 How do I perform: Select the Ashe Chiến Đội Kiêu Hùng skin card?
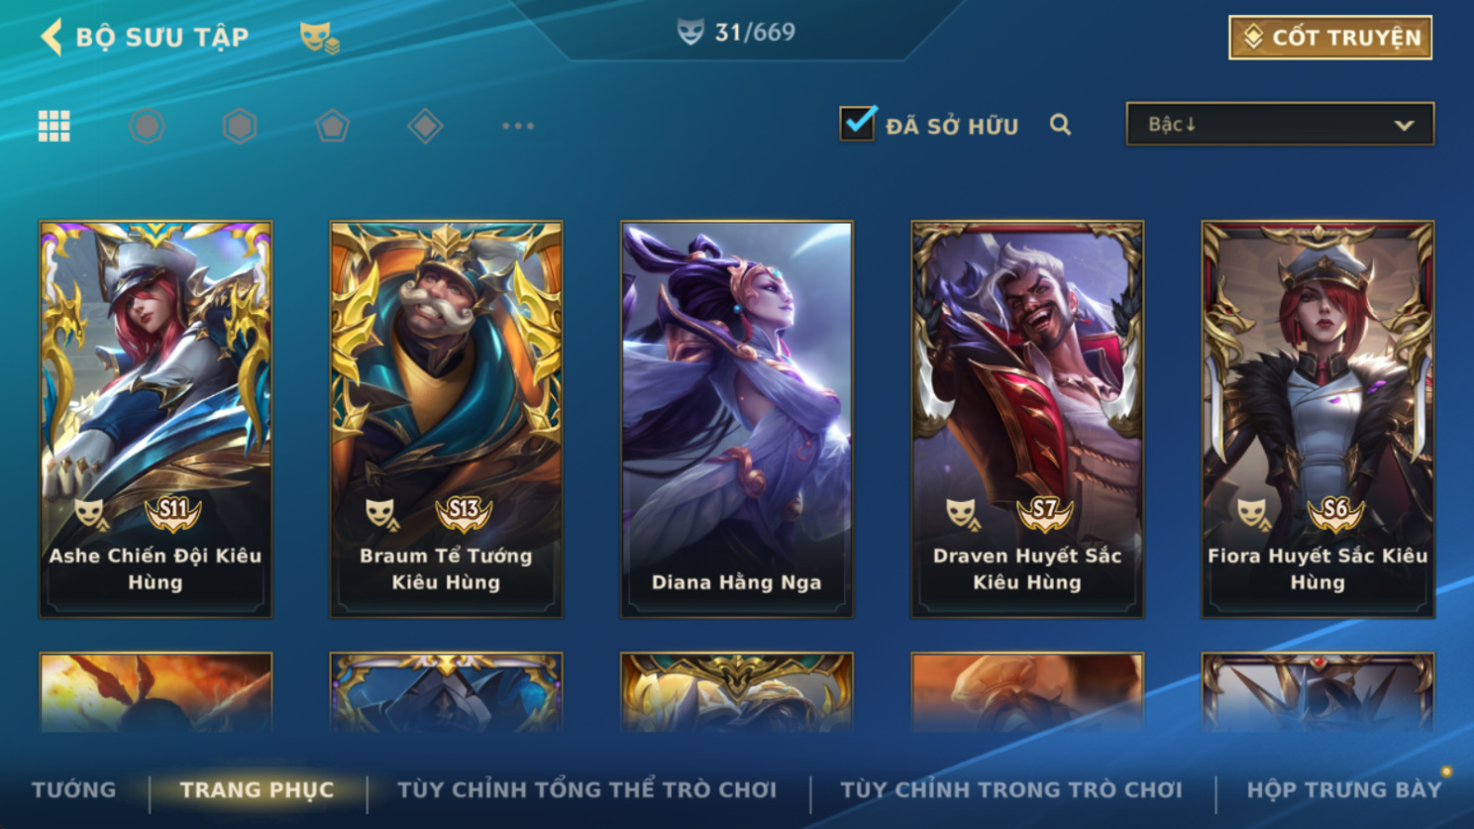156,419
